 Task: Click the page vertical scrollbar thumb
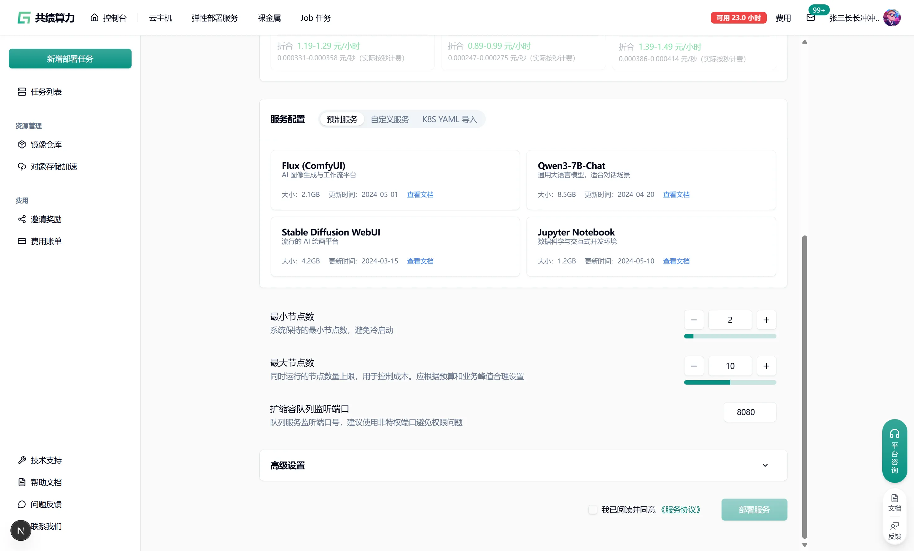[804, 386]
